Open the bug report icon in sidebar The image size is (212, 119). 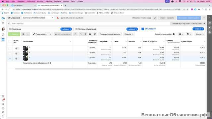click(3, 112)
